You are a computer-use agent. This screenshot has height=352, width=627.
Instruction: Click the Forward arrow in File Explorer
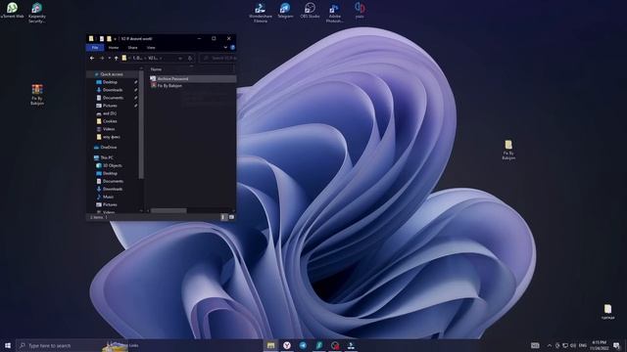(x=102, y=59)
